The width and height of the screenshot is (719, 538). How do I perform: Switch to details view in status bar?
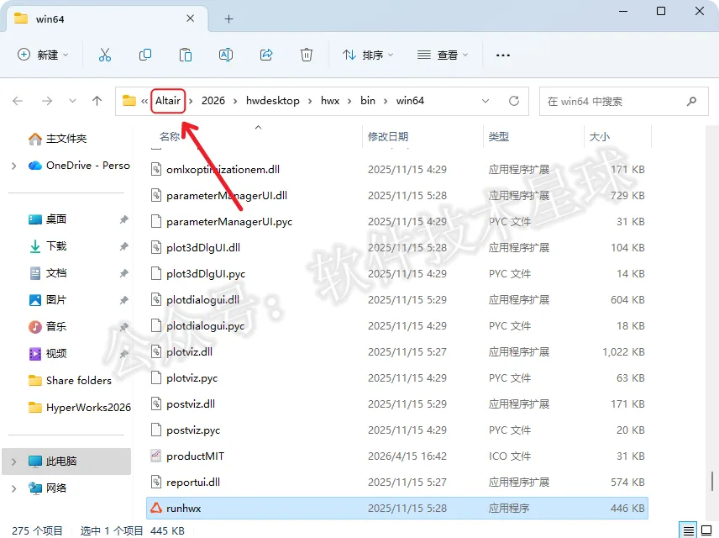(688, 530)
